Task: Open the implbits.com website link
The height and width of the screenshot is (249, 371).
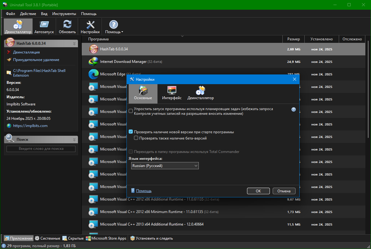Action: coord(30,126)
